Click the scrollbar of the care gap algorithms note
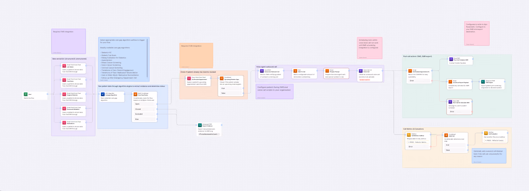This screenshot has height=191, width=529. point(148,58)
